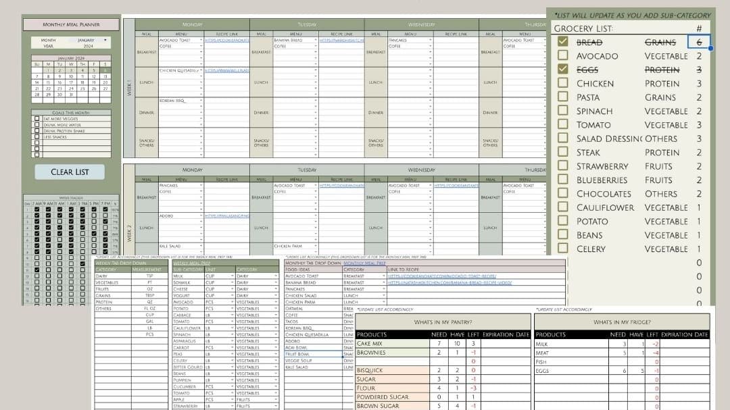
Task: Tick the 'Less snacks' goal checkbox
Action: (x=36, y=137)
